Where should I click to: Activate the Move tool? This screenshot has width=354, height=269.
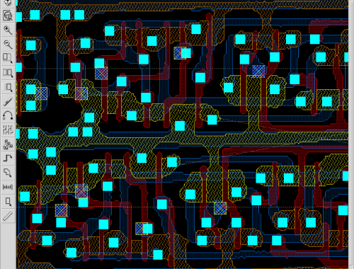pyautogui.click(x=8, y=87)
